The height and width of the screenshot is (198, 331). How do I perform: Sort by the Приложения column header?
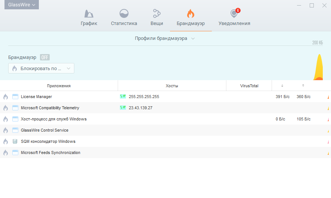tap(59, 86)
